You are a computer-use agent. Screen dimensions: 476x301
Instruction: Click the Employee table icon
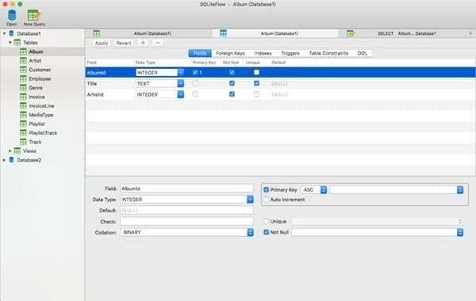click(x=23, y=78)
